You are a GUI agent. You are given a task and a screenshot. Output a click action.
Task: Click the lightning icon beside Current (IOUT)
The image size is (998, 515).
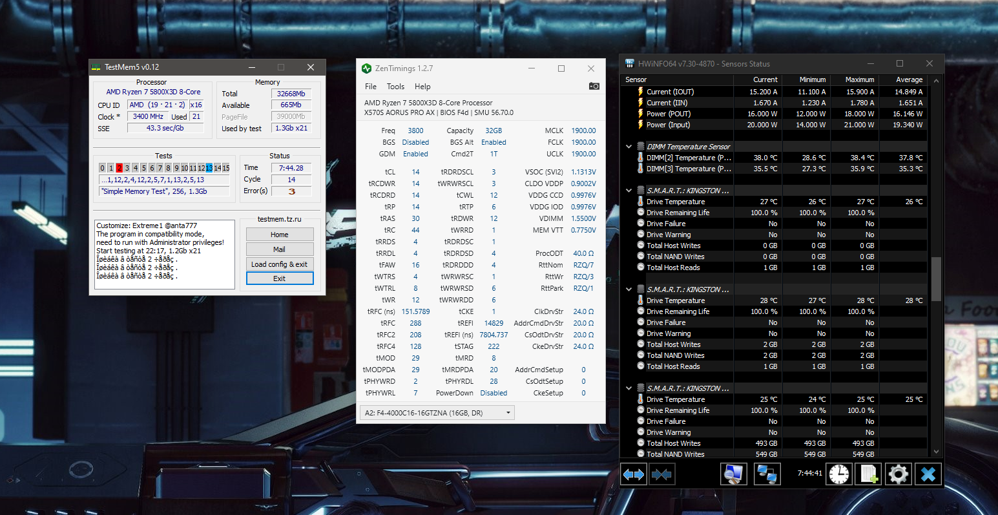pos(640,92)
